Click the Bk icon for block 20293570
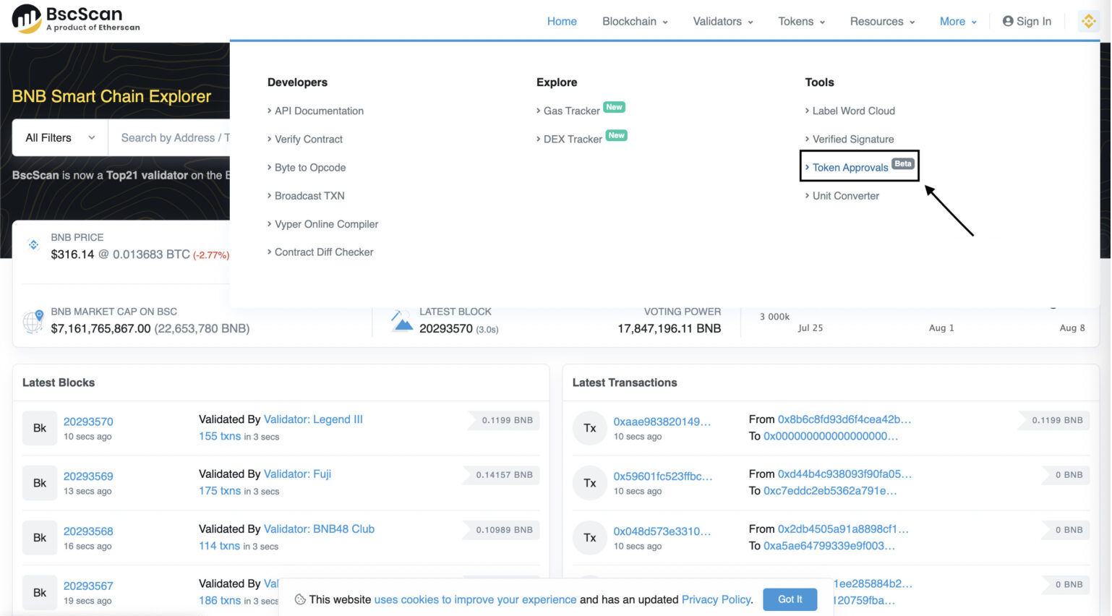 pyautogui.click(x=40, y=428)
